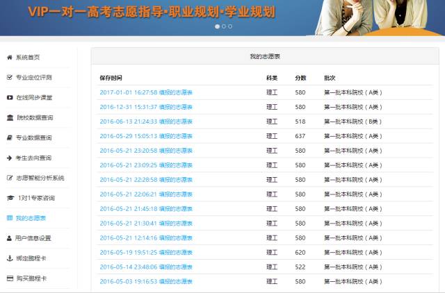Select 我的志愿表 sidebar item

(31, 218)
